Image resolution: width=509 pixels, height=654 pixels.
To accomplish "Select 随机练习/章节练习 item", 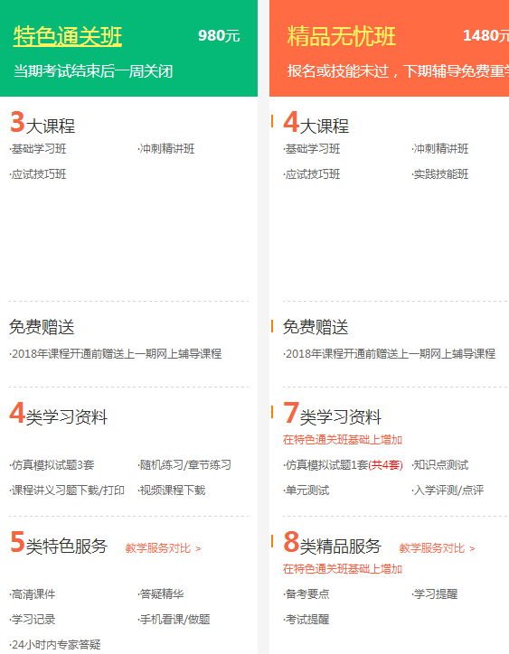I will pos(184,465).
